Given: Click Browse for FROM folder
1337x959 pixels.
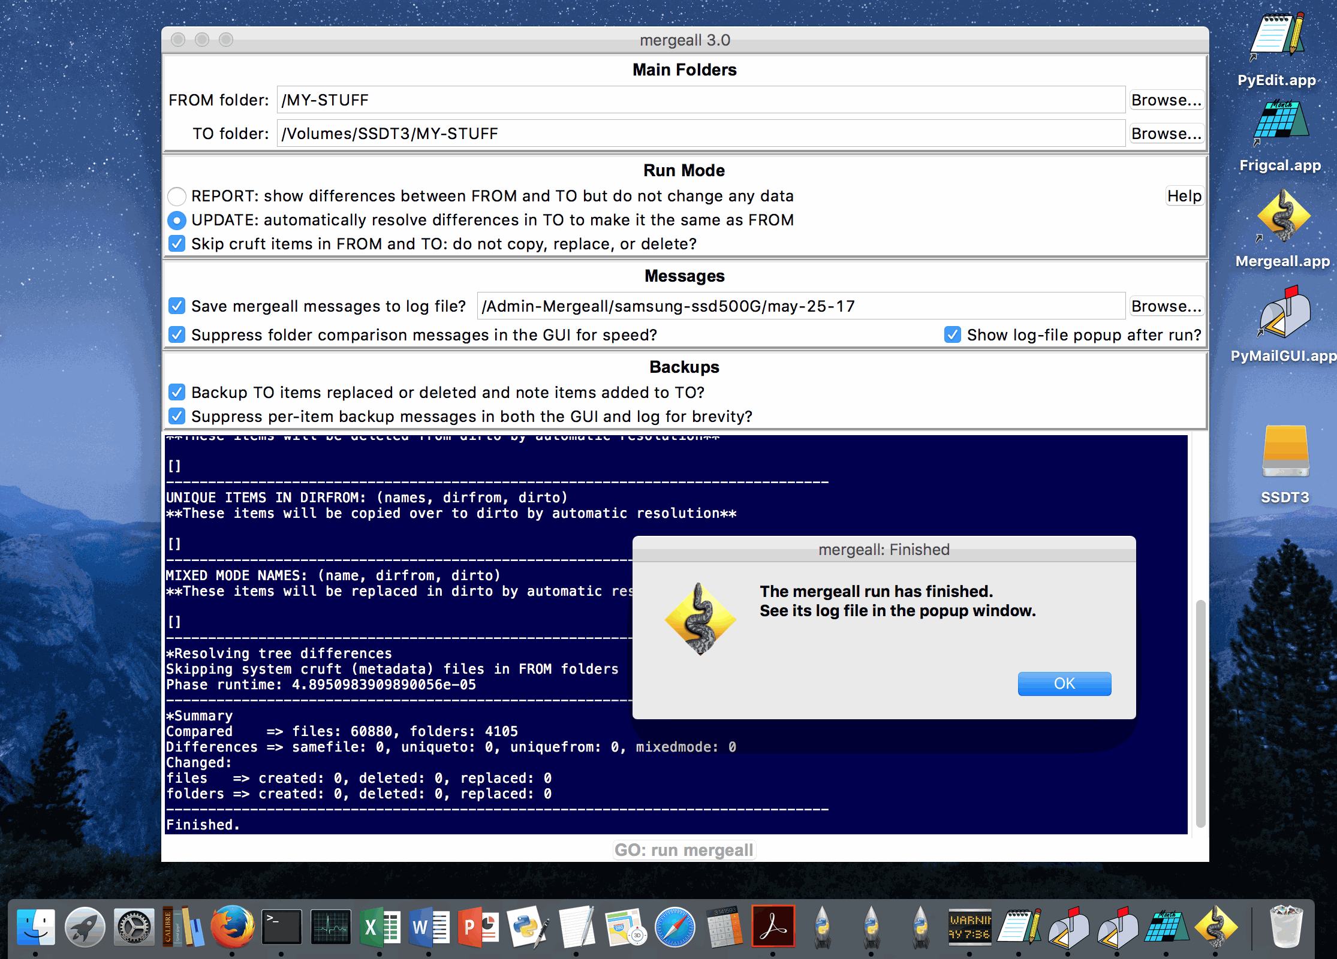Looking at the screenshot, I should coord(1166,99).
